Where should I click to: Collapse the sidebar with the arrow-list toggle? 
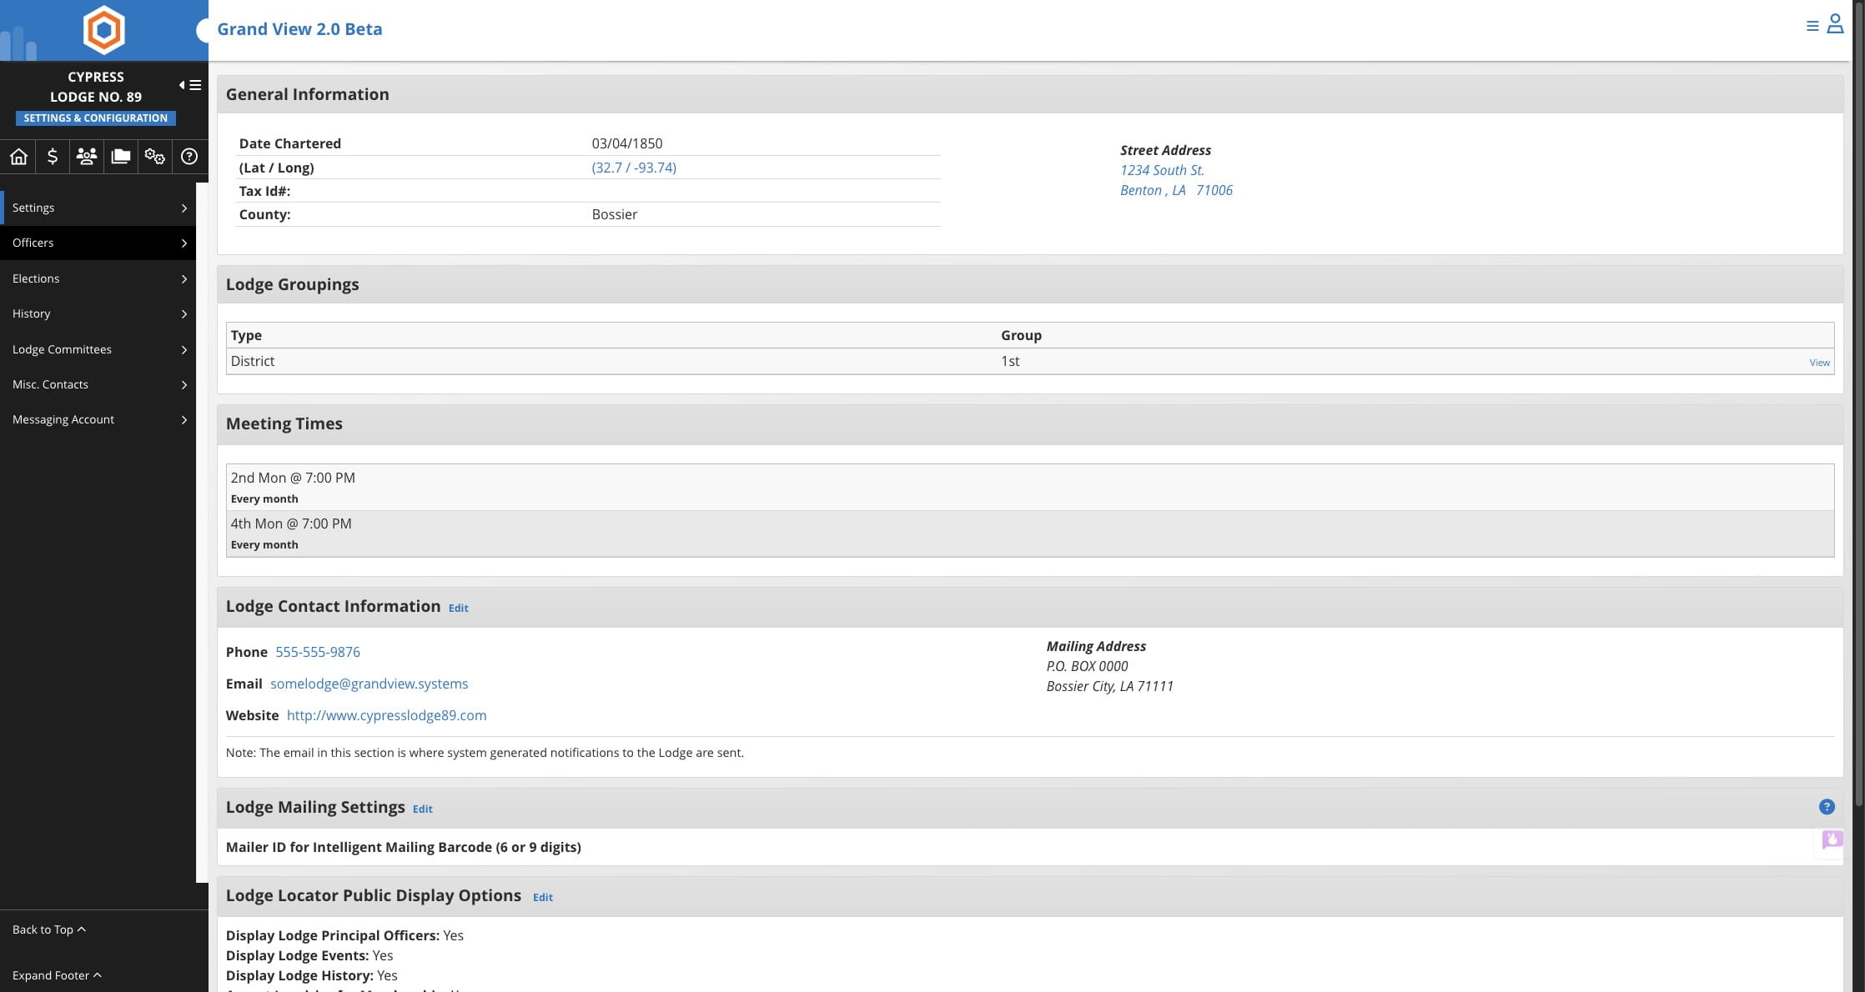coord(190,85)
